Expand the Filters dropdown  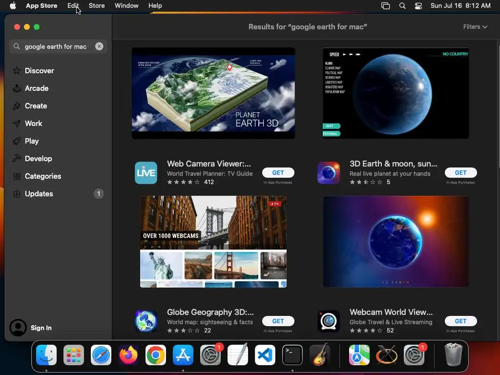(475, 27)
